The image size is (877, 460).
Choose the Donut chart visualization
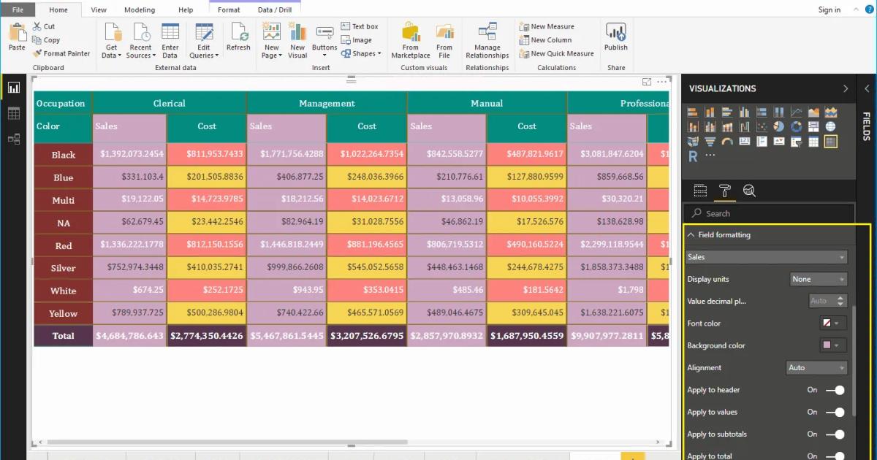tap(797, 126)
